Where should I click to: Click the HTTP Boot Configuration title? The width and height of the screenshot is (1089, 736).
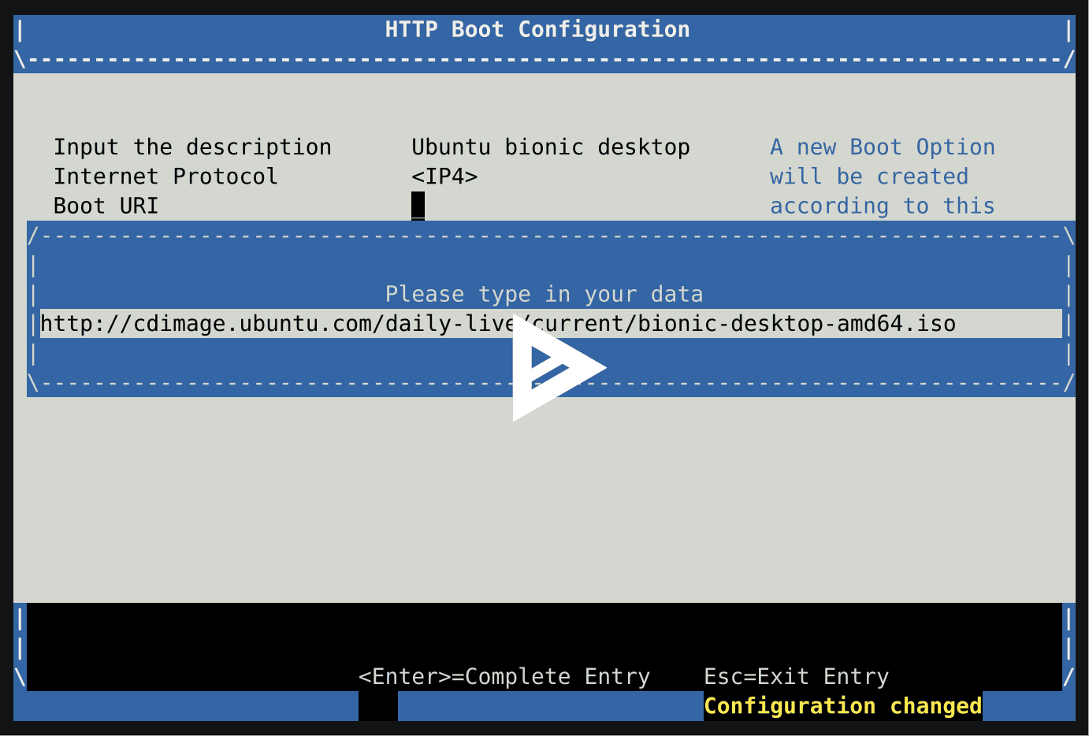point(537,30)
